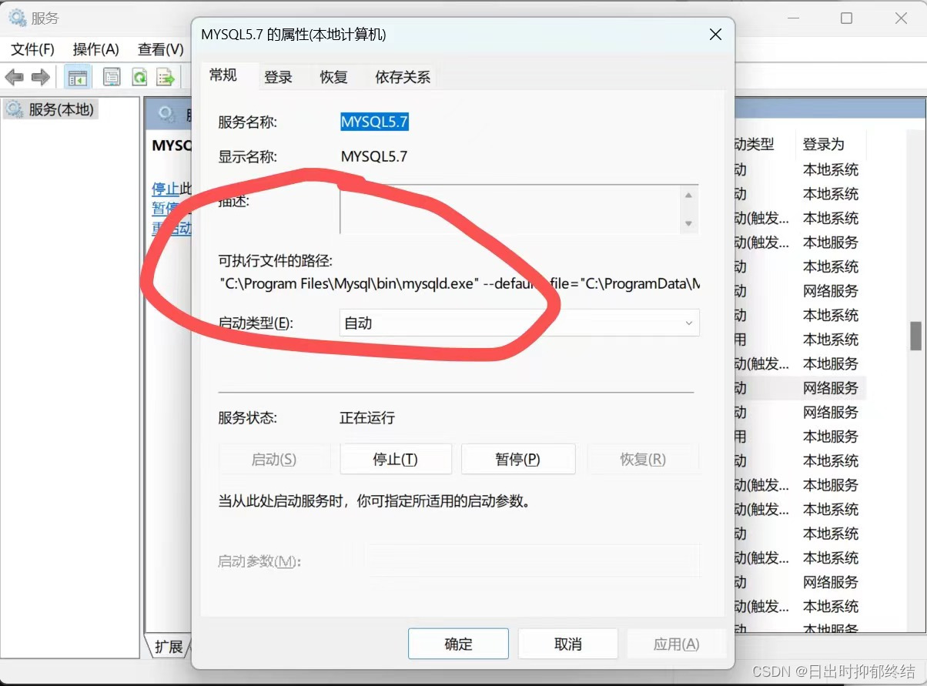Click inside the 描述 text box
The width and height of the screenshot is (927, 686).
[509, 209]
